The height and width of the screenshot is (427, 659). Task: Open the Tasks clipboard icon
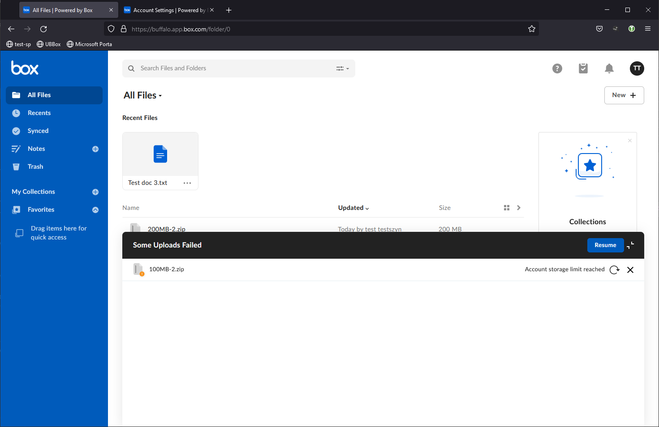[583, 68]
